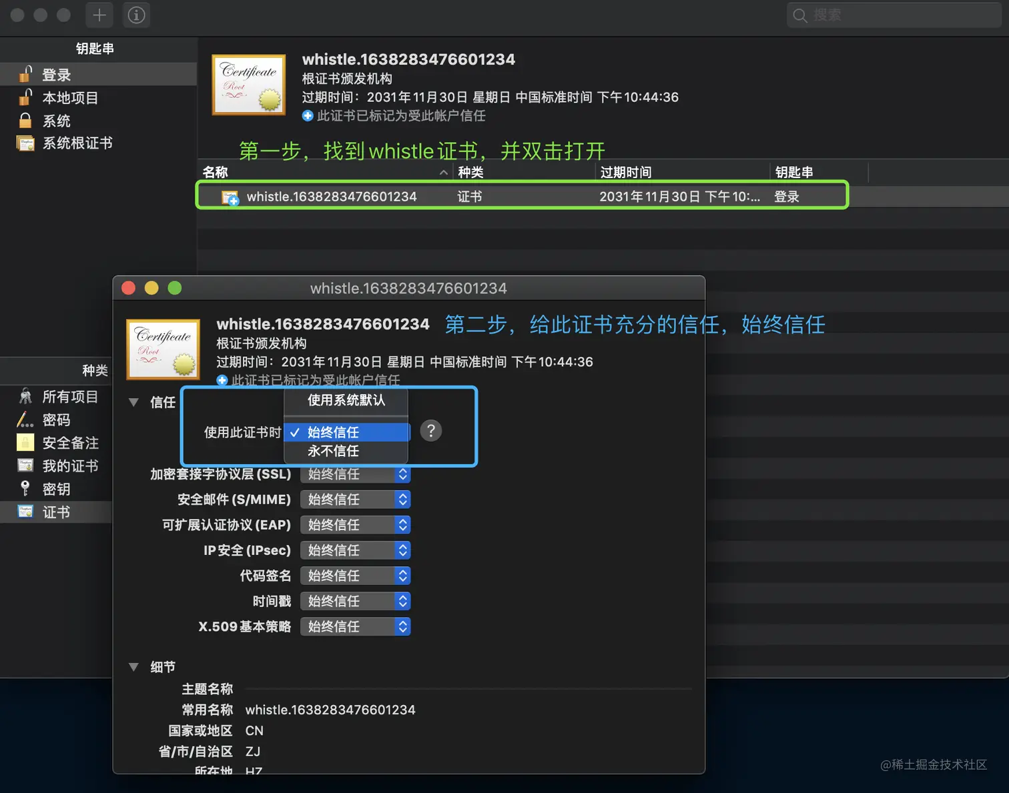Choose 永不信任 from the popup menu
Viewport: 1009px width, 793px height.
pos(346,451)
